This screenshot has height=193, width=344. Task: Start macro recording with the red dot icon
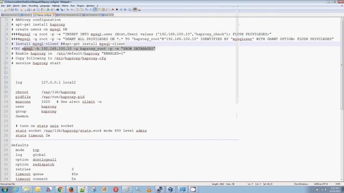[x=112, y=10]
